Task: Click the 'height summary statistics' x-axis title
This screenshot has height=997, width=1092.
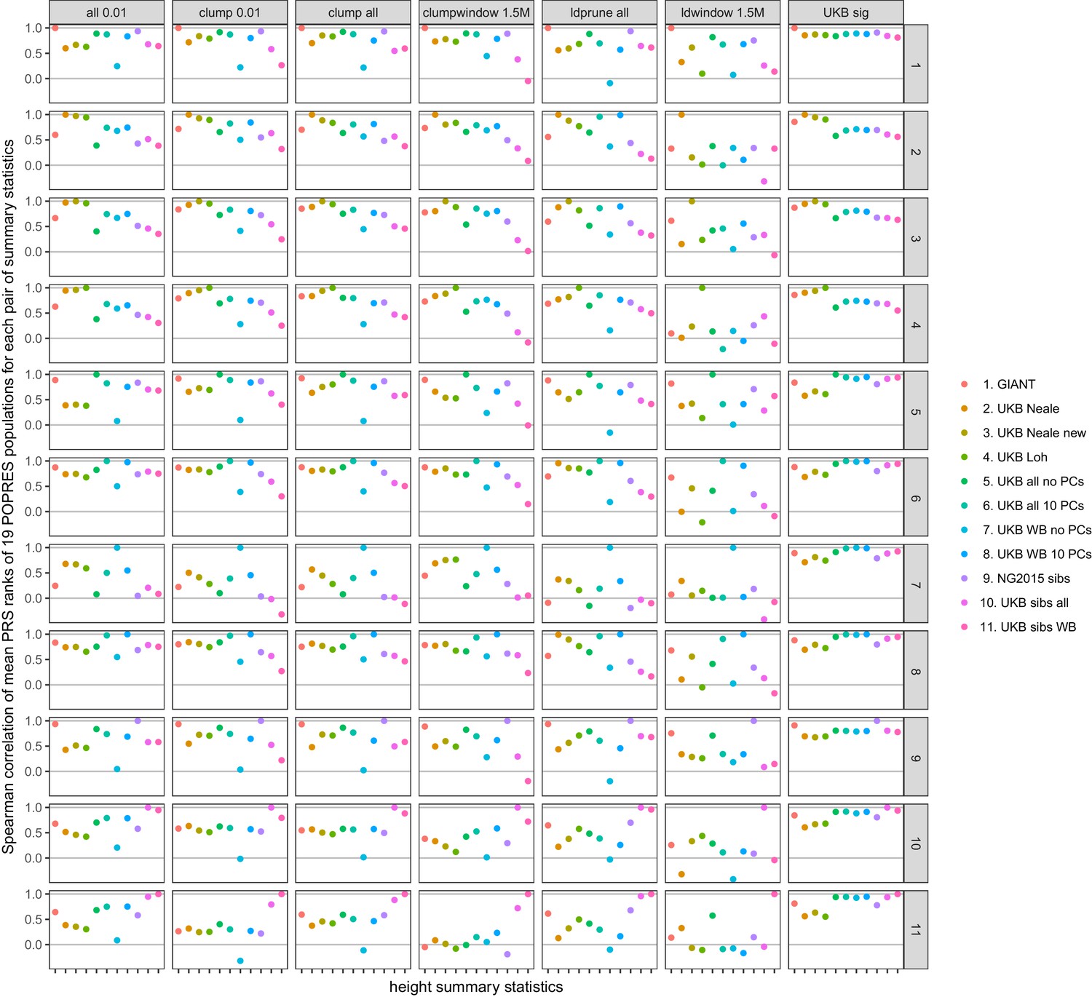Action: pyautogui.click(x=476, y=987)
